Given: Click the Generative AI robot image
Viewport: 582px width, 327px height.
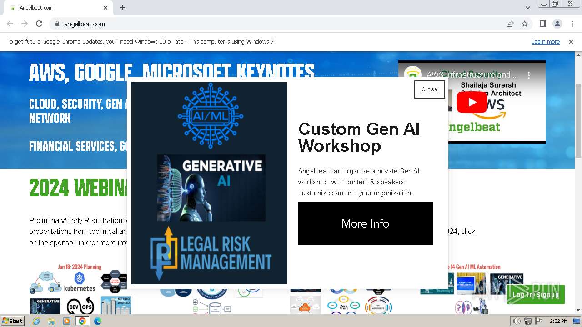Looking at the screenshot, I should (211, 188).
